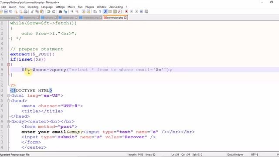
Task: Place cursor on the extract($_POST); line
Action: click(x=32, y=54)
